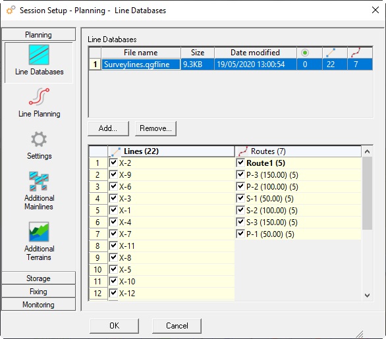The width and height of the screenshot is (386, 339).
Task: Select the Planning section header
Action: pyautogui.click(x=38, y=35)
